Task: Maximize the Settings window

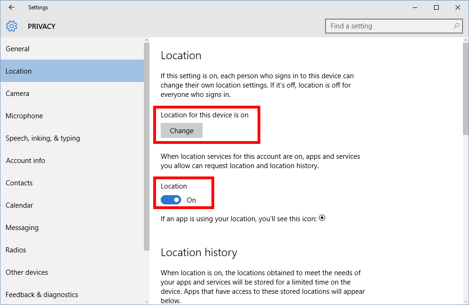Action: (436, 7)
